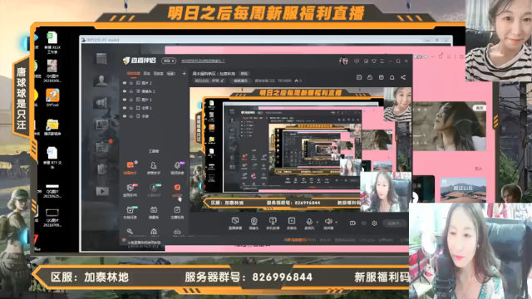The width and height of the screenshot is (532, 299).
Task: Open the microphone tool with the new badge
Action: click(177, 168)
